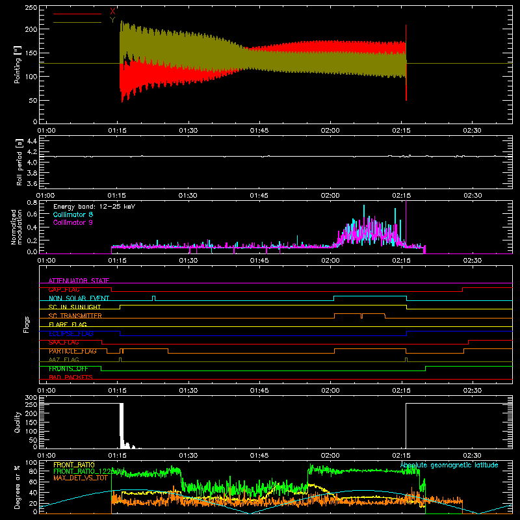Viewport: 520px width, 520px height.
Task: Click the PARTICLE_FLAG label
Action: (x=73, y=351)
